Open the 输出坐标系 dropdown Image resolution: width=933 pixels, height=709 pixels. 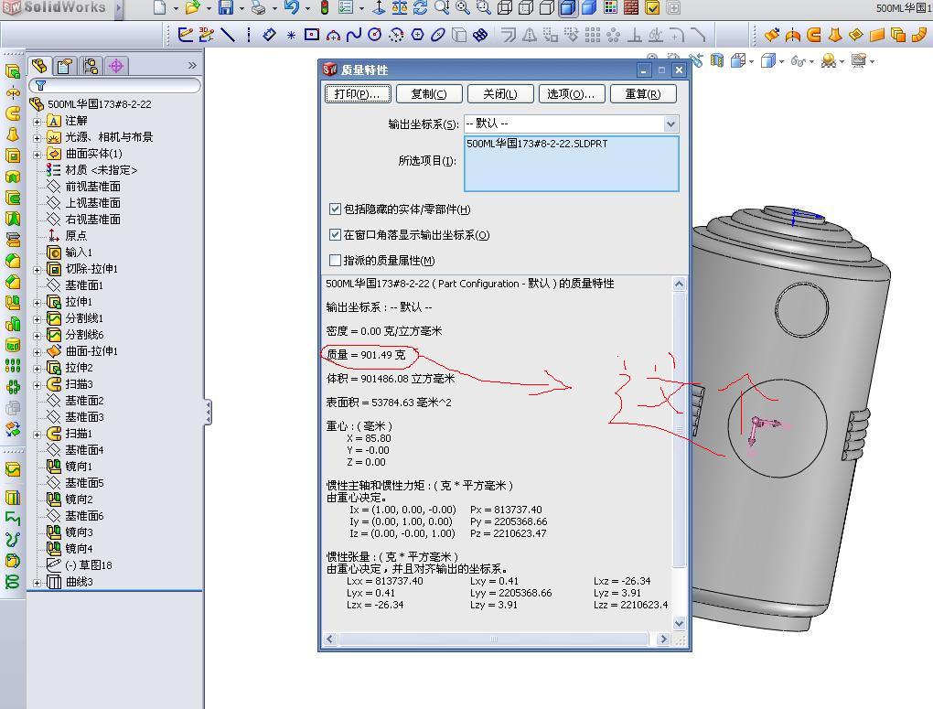pyautogui.click(x=670, y=124)
